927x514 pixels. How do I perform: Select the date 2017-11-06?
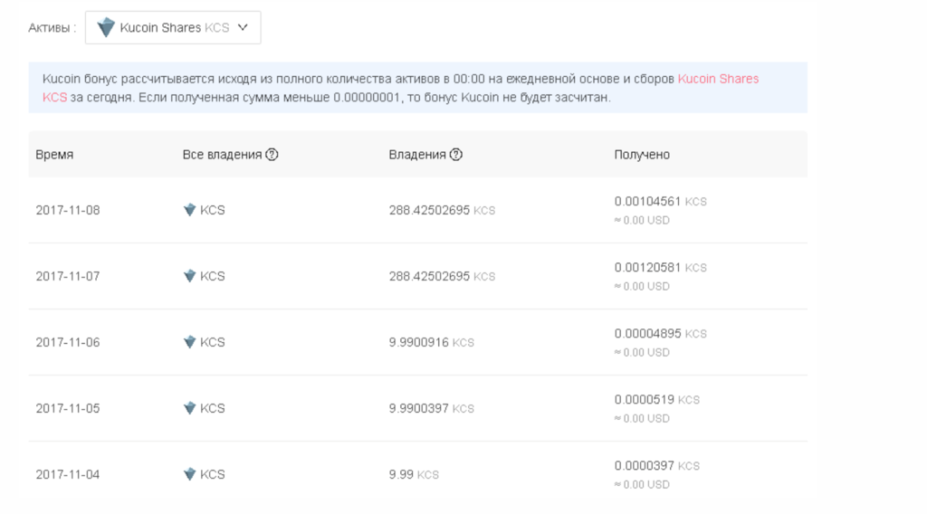pos(67,343)
